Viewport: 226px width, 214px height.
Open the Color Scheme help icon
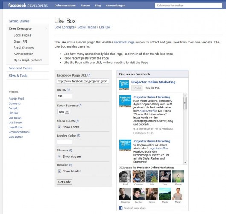click(80, 105)
